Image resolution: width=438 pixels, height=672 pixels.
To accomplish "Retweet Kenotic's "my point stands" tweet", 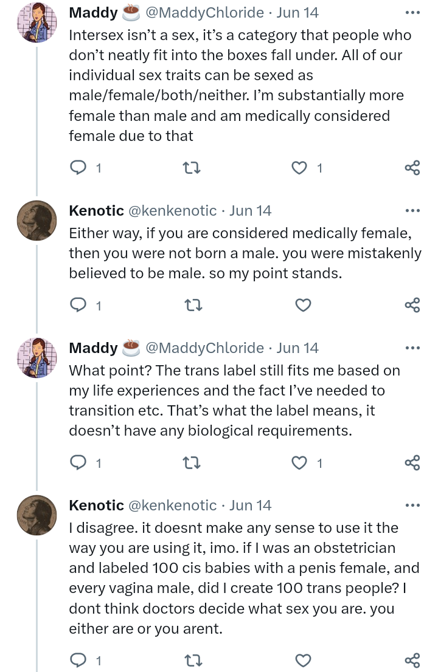I will [192, 305].
